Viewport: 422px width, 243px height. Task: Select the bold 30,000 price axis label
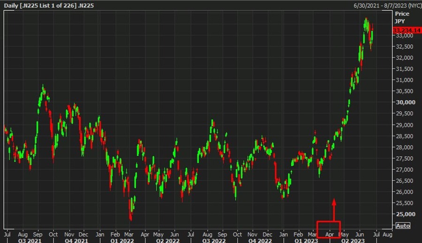tap(405, 103)
